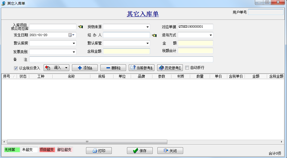Click the 工种 column header
The image size is (287, 158).
pos(41,77)
